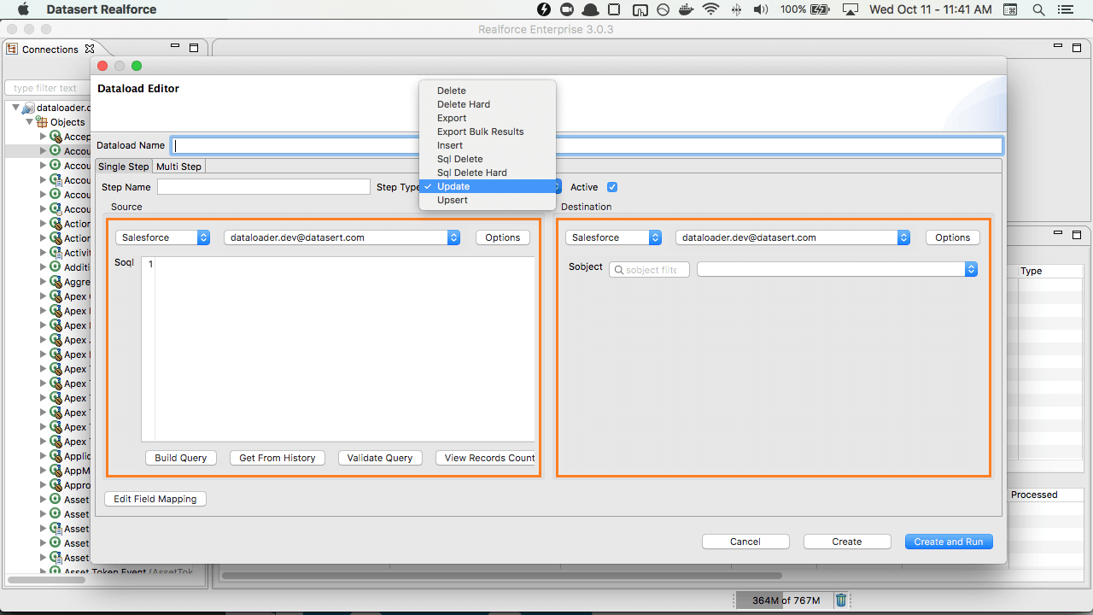Screen dimensions: 1093x615
Task: Minimize the lower right background panel
Action: coord(1060,233)
